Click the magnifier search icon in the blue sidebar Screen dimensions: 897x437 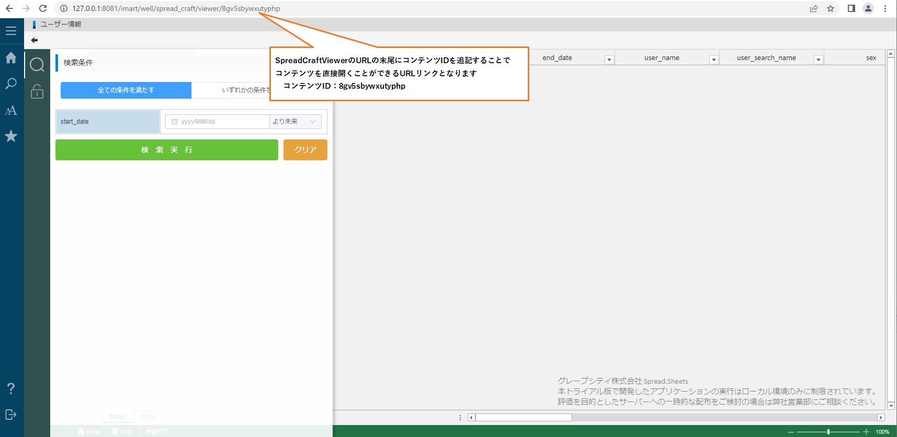click(11, 84)
